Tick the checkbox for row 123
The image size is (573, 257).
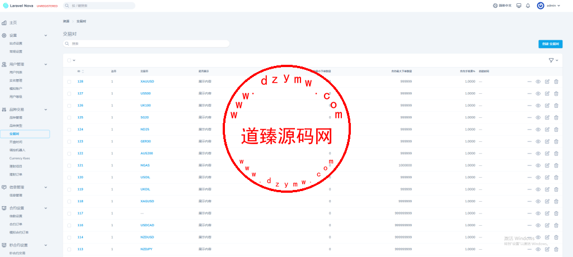(69, 142)
